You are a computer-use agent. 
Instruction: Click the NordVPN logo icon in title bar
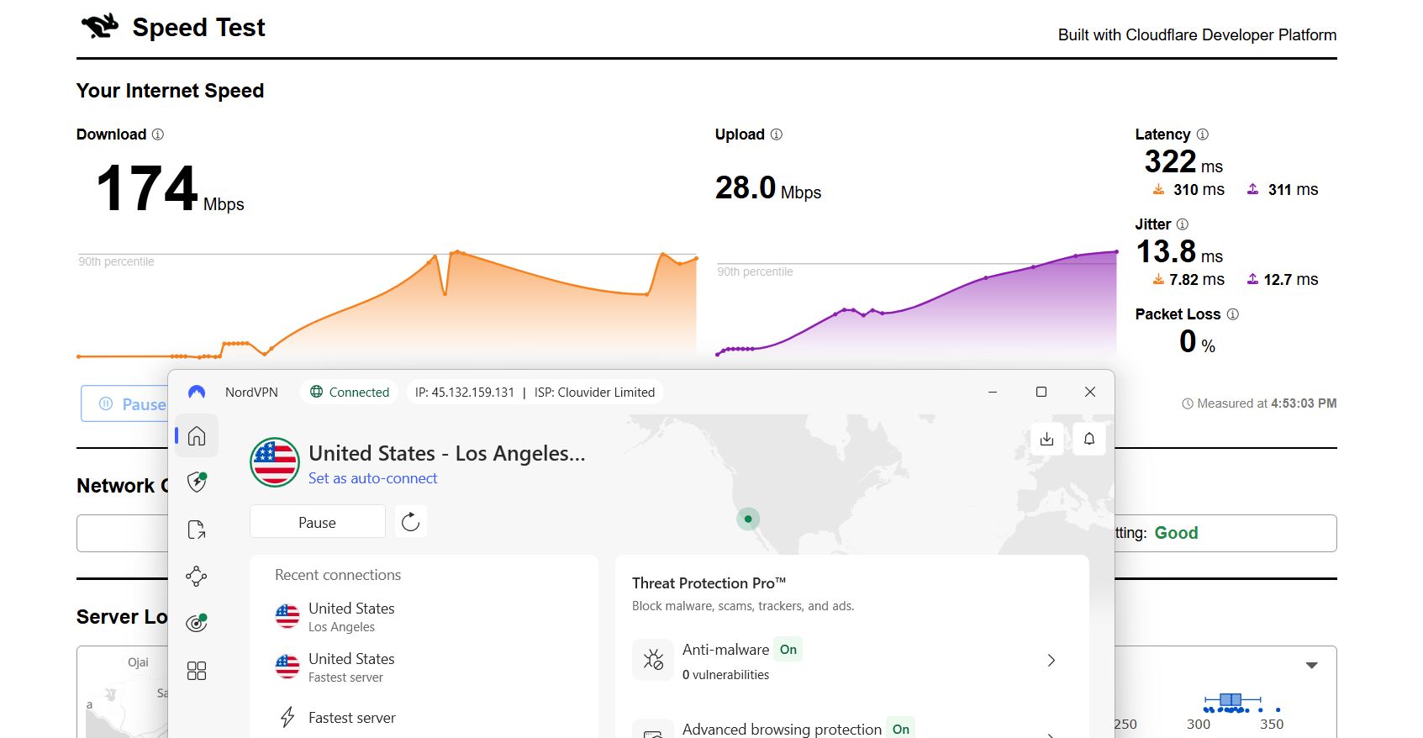tap(197, 392)
